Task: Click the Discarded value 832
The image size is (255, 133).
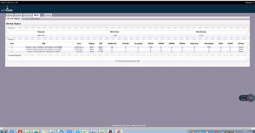Action: pyautogui.click(x=209, y=47)
